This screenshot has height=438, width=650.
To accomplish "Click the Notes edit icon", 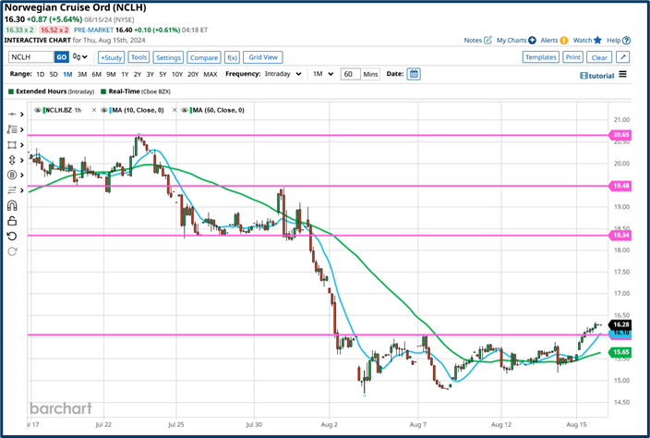I will tap(487, 40).
